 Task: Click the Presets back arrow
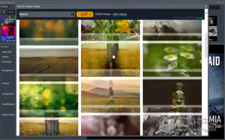click(4, 12)
